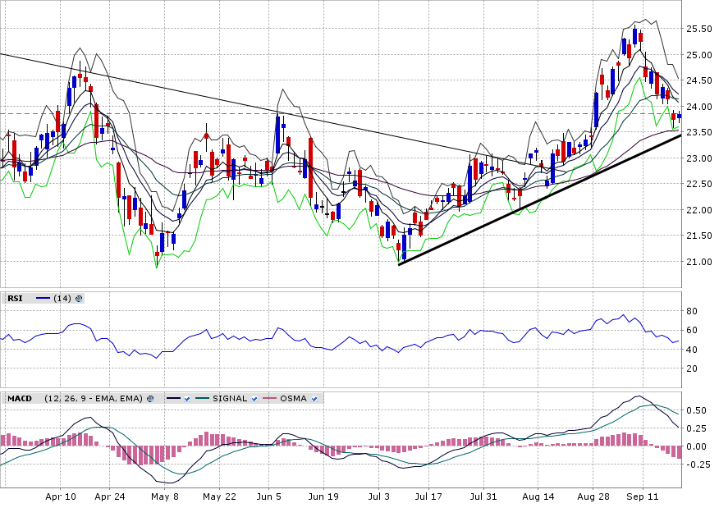719x508 pixels.
Task: Click the 80 level on RSI axis
Action: pyautogui.click(x=692, y=311)
